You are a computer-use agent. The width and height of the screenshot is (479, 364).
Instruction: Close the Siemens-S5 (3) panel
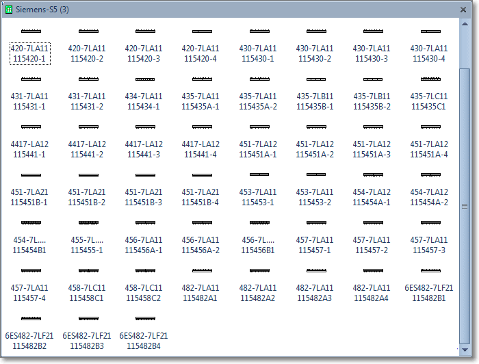463,10
